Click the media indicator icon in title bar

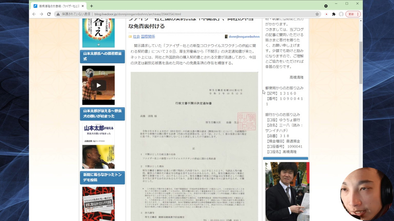[326, 6]
